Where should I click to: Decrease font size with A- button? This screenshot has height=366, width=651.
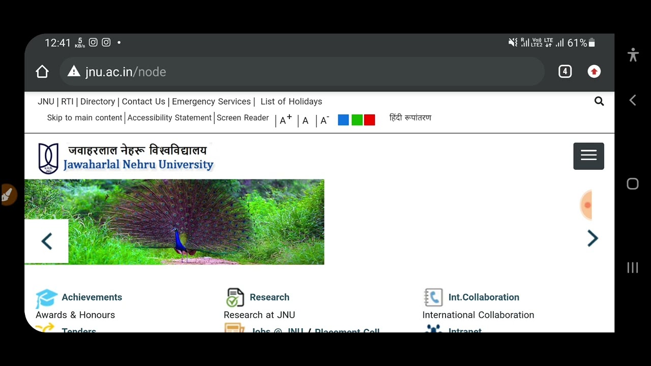324,120
